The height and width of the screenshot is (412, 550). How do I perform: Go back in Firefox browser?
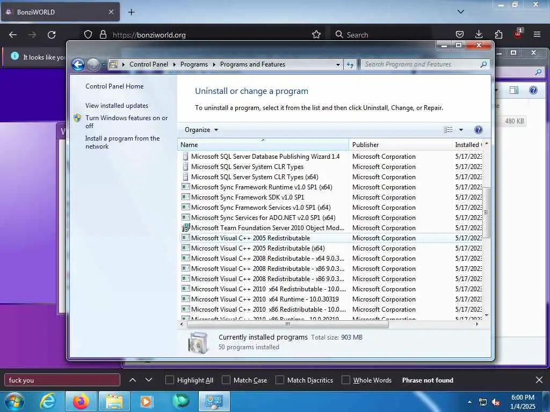coord(13,35)
